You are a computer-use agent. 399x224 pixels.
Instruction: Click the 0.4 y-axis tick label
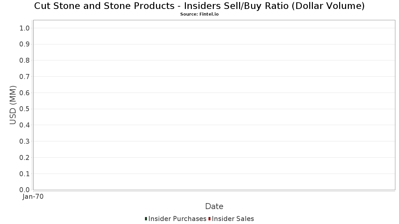point(25,125)
